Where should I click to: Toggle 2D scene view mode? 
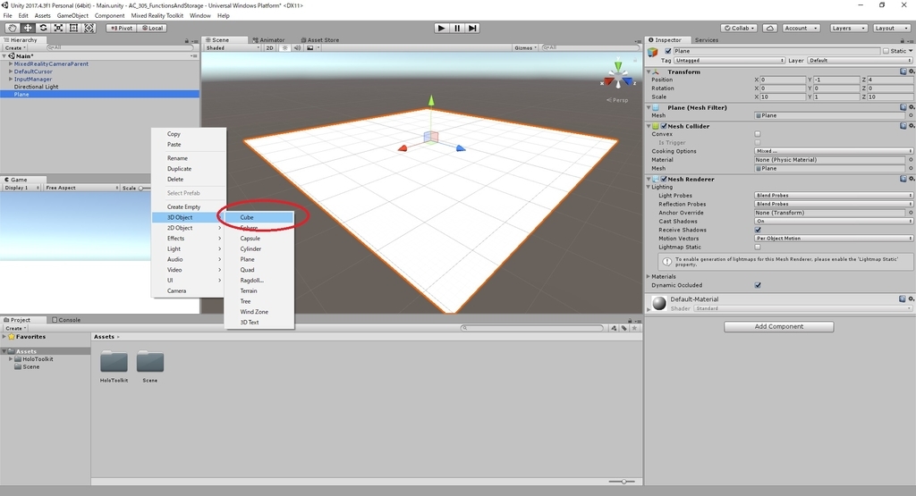(270, 48)
